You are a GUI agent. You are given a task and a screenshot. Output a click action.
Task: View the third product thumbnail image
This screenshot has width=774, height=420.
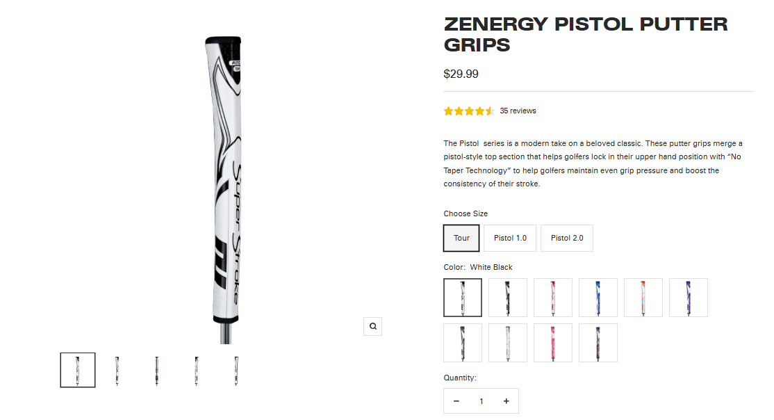pyautogui.click(x=157, y=370)
